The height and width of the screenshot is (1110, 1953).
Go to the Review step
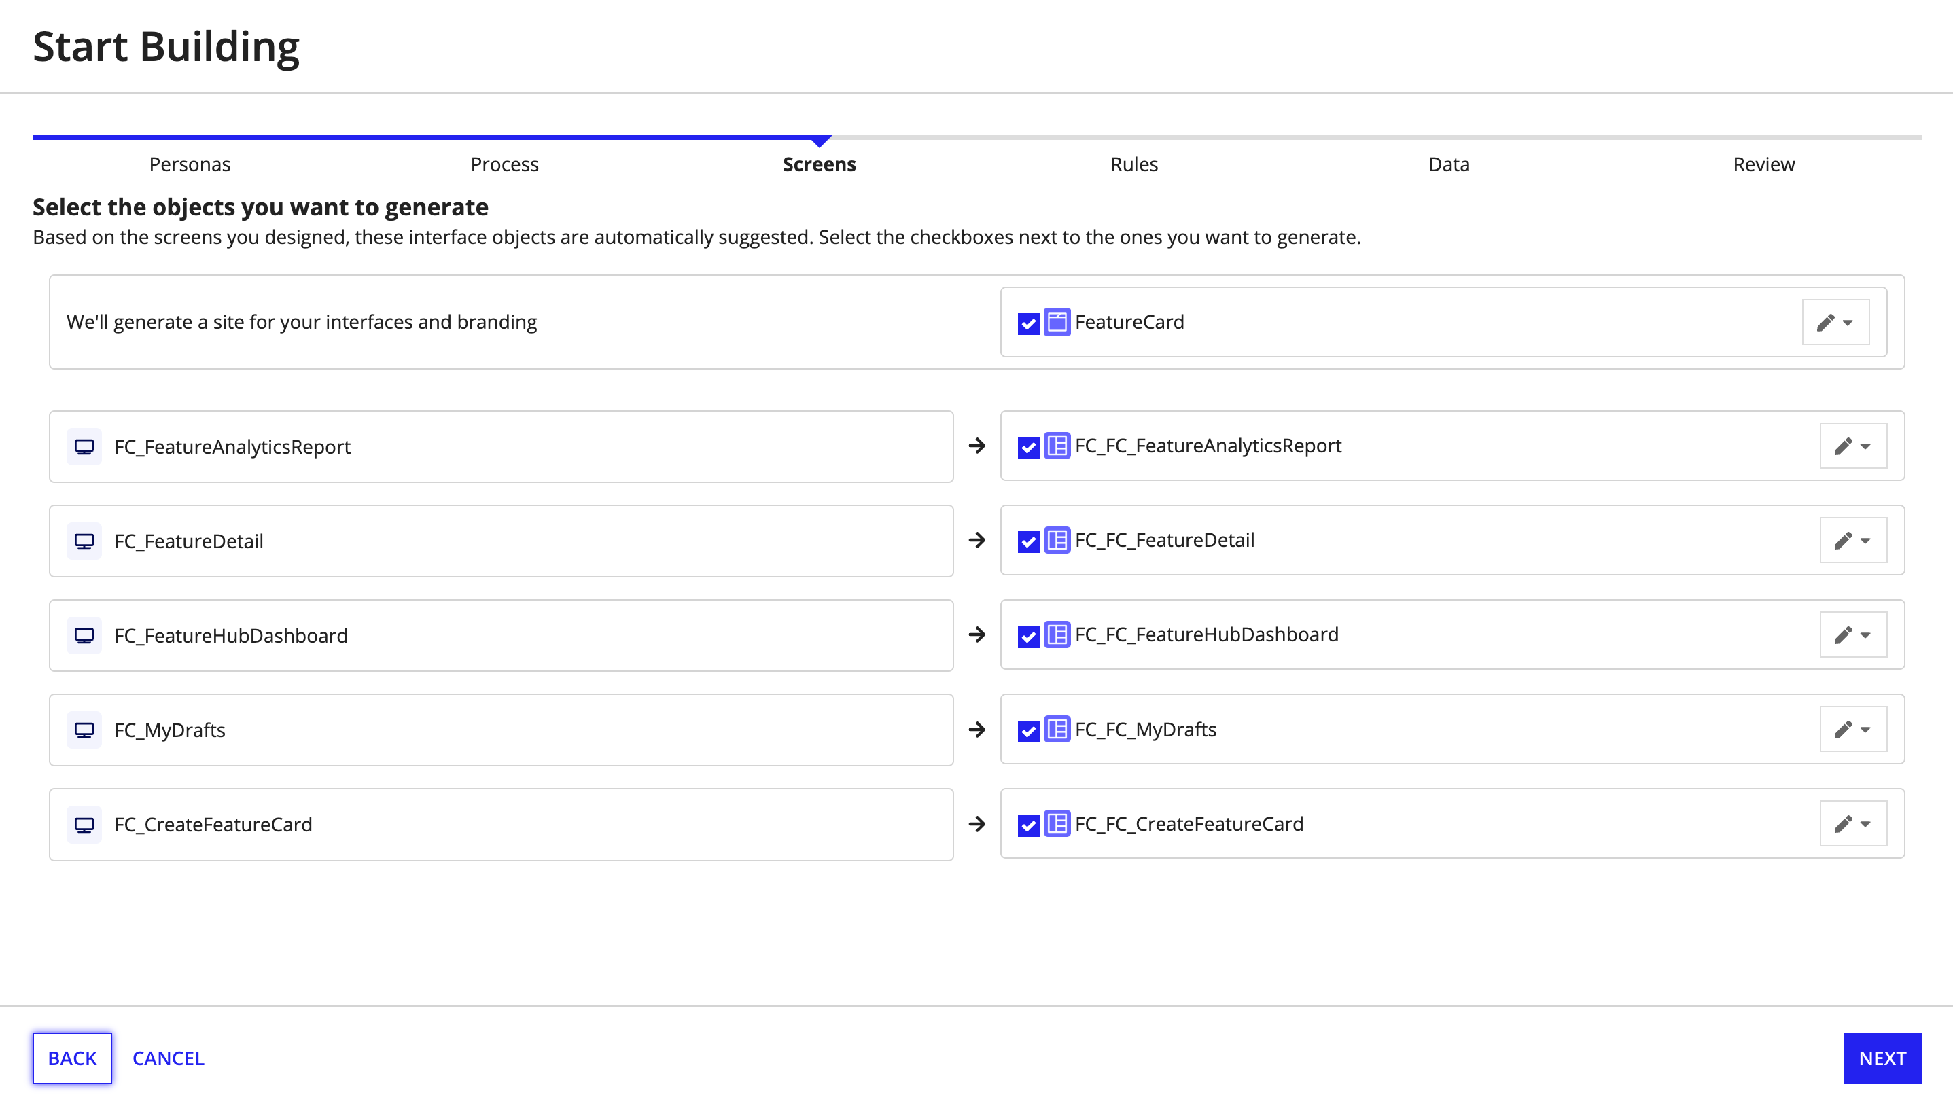(x=1764, y=164)
